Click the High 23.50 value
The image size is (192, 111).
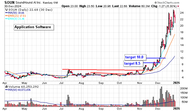point(87,6)
